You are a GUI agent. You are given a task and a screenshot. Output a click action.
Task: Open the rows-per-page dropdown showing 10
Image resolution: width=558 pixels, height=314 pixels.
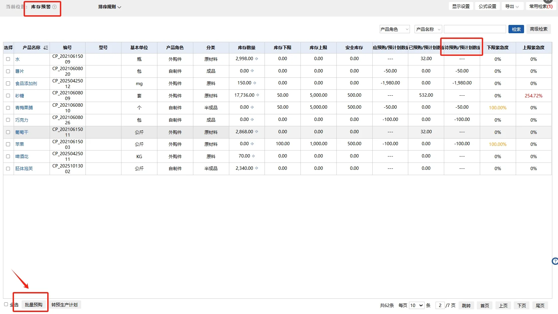(x=417, y=305)
